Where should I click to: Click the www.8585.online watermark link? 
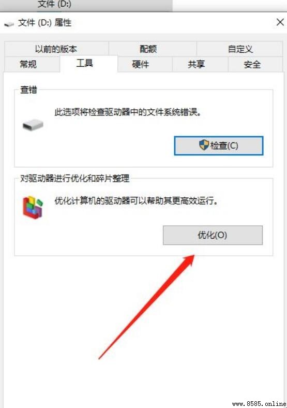[x=259, y=403]
